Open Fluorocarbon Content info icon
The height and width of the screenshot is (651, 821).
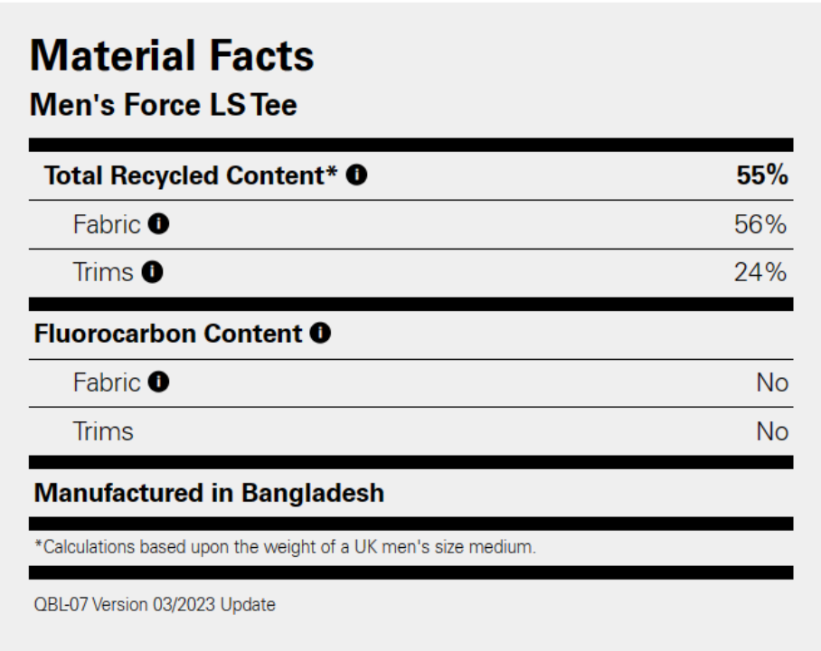pyautogui.click(x=320, y=333)
